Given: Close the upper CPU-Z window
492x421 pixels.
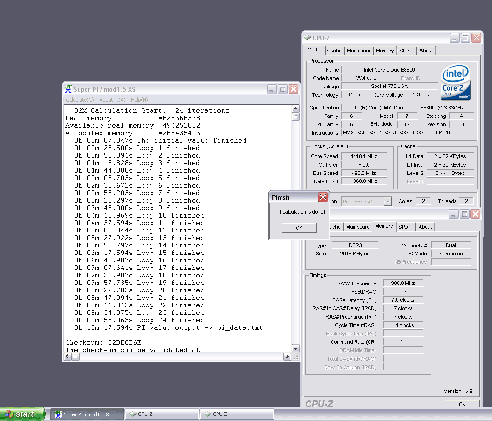Looking at the screenshot, I should [x=476, y=38].
